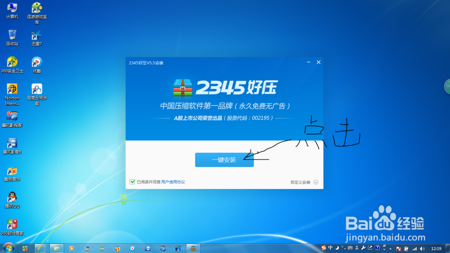The width and height of the screenshot is (450, 253).
Task: Toggle the 已阅读并同意 agreement checkbox
Action: pyautogui.click(x=132, y=182)
